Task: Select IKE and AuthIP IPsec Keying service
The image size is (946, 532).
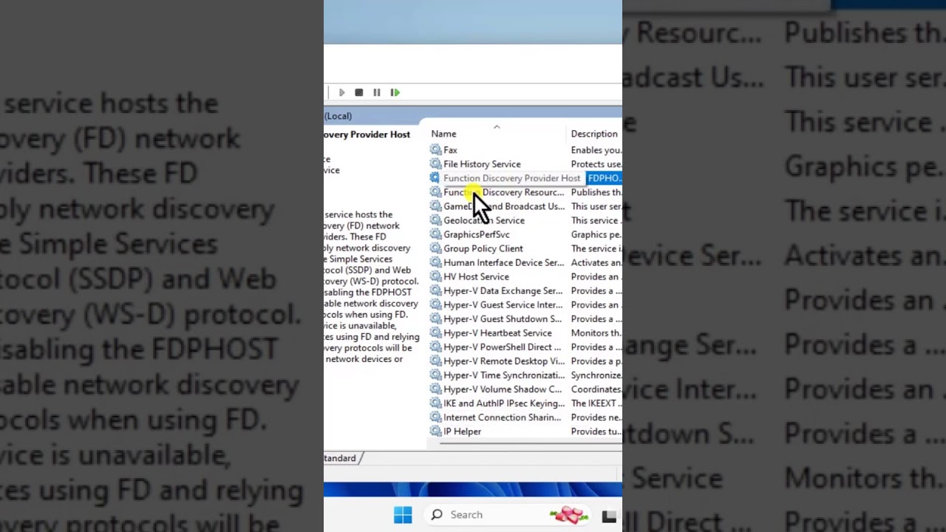Action: coord(504,403)
